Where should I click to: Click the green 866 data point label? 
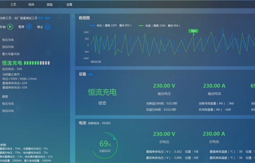tap(193, 31)
